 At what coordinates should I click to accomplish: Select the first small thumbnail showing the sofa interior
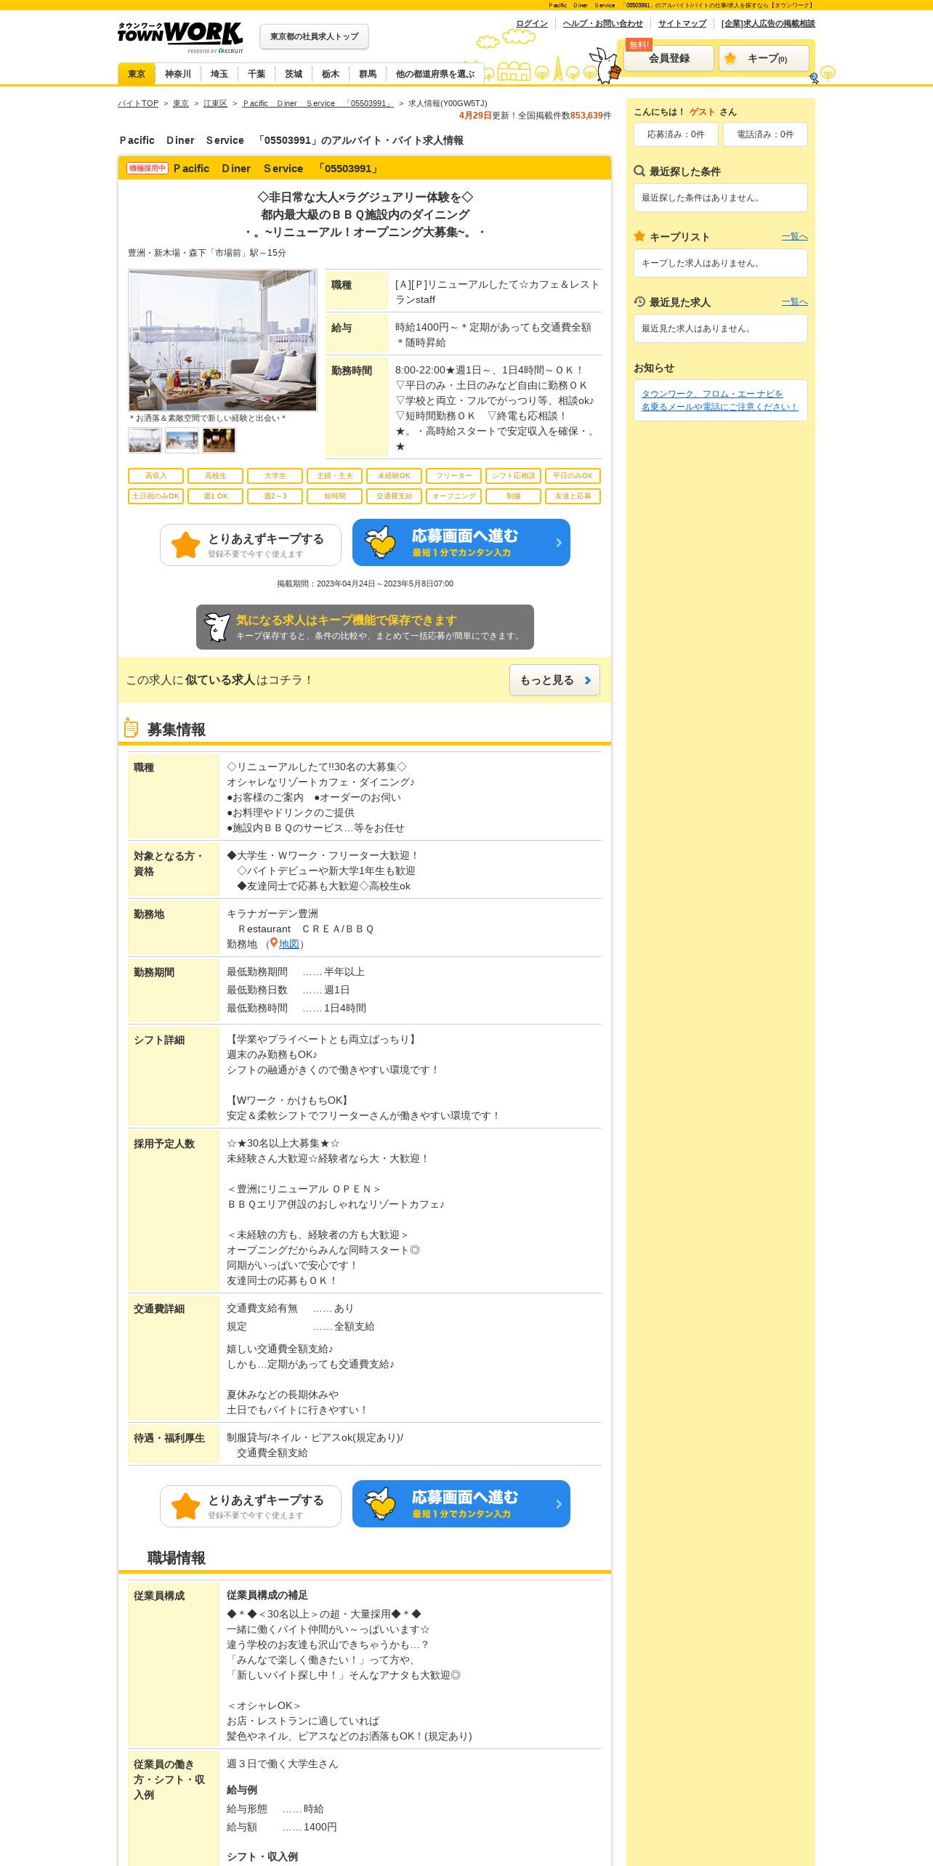pos(145,440)
